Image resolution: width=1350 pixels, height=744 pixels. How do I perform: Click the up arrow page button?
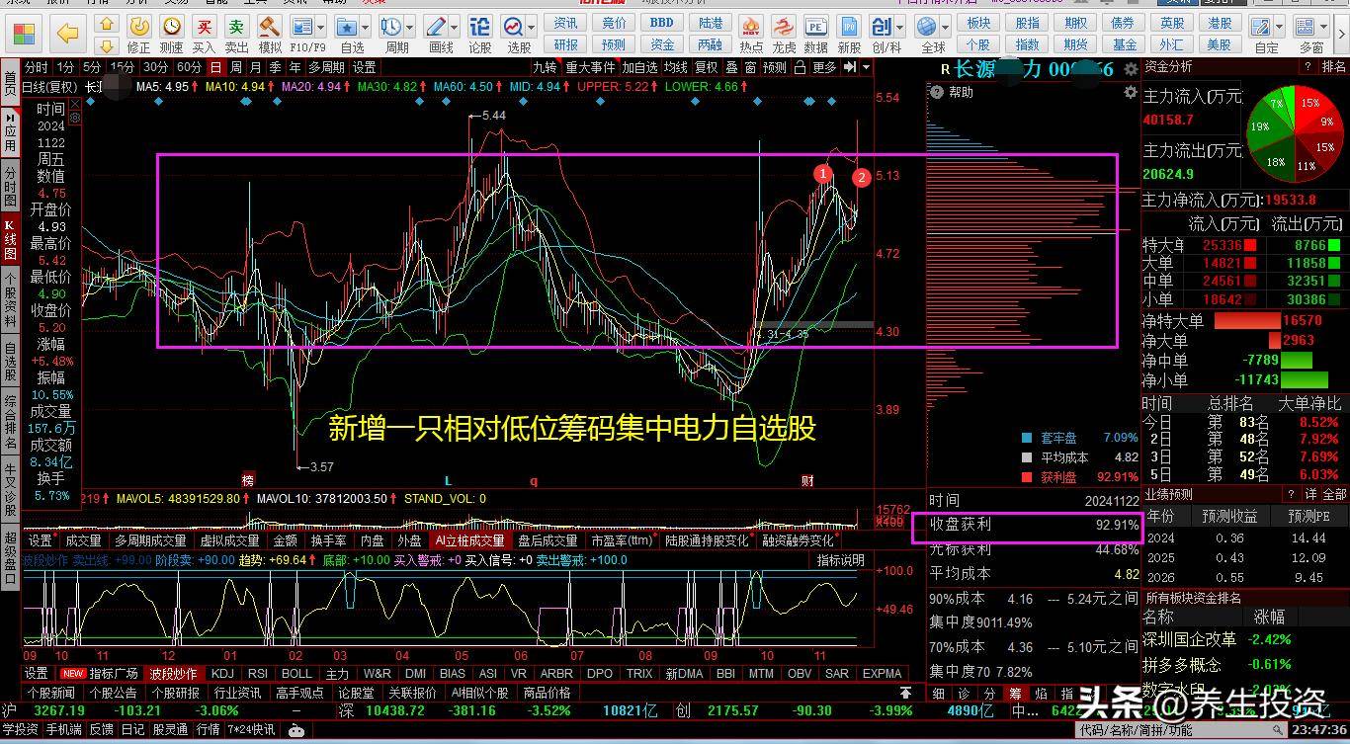(107, 24)
